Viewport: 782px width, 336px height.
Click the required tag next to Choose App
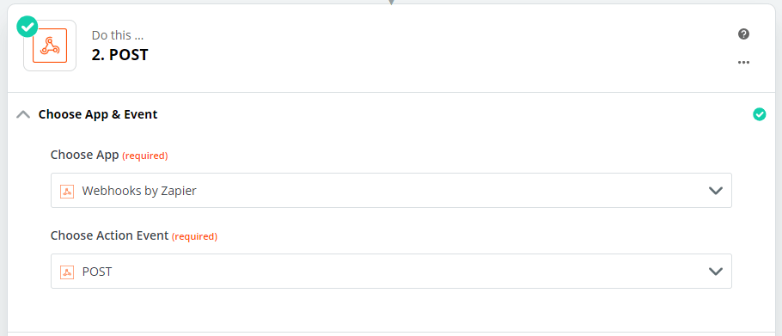coord(145,156)
